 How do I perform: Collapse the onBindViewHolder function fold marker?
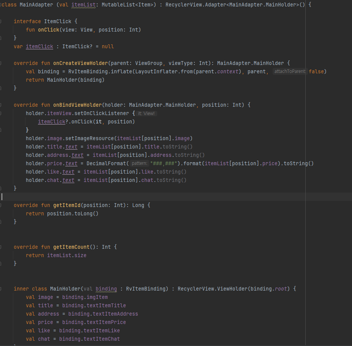coord(1,105)
